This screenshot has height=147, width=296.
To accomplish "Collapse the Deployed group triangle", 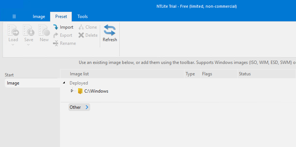I will (x=64, y=83).
